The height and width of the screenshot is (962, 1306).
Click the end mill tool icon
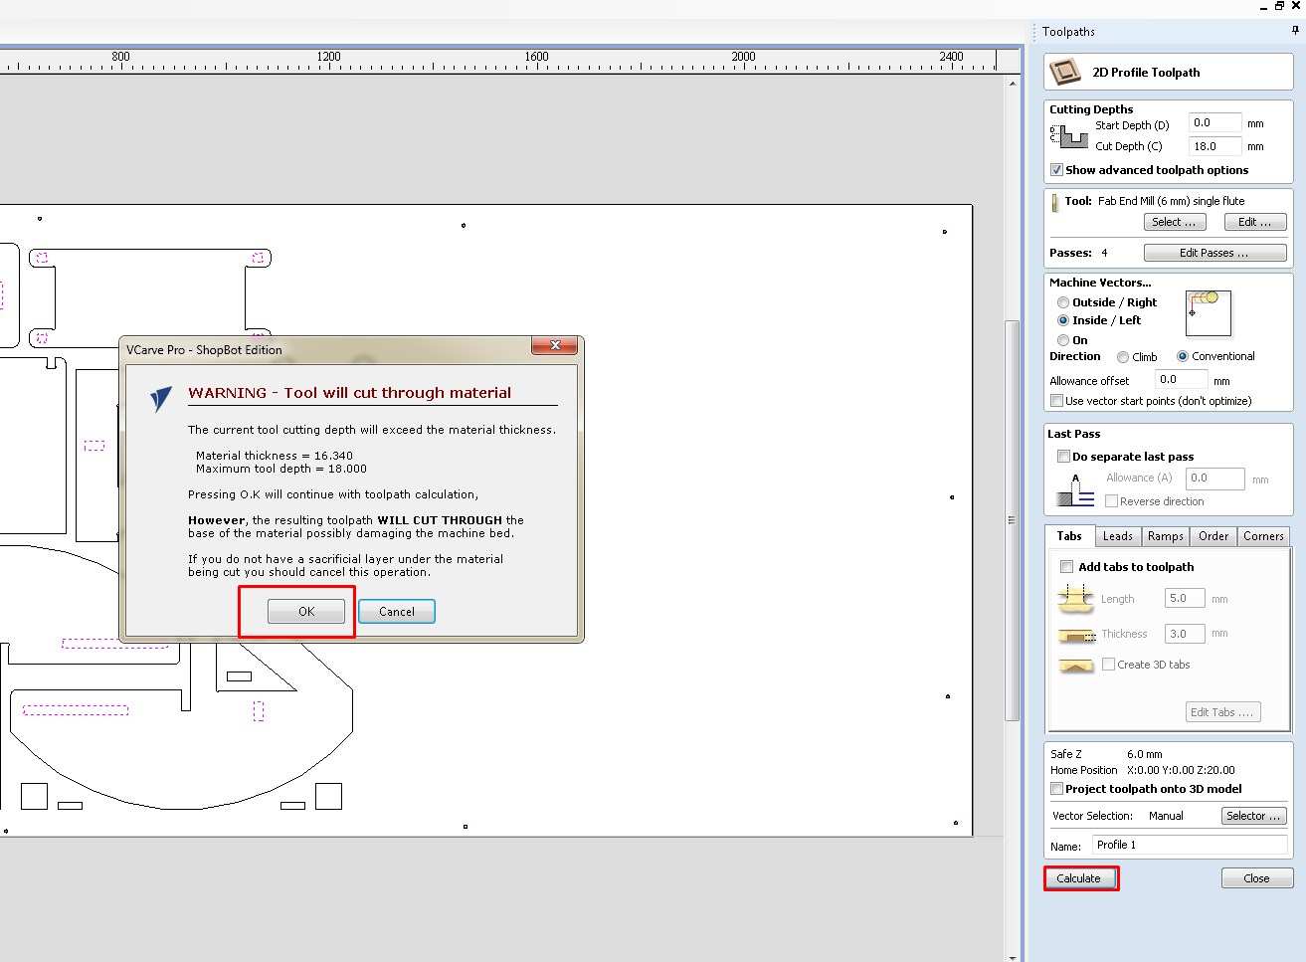coord(1055,203)
